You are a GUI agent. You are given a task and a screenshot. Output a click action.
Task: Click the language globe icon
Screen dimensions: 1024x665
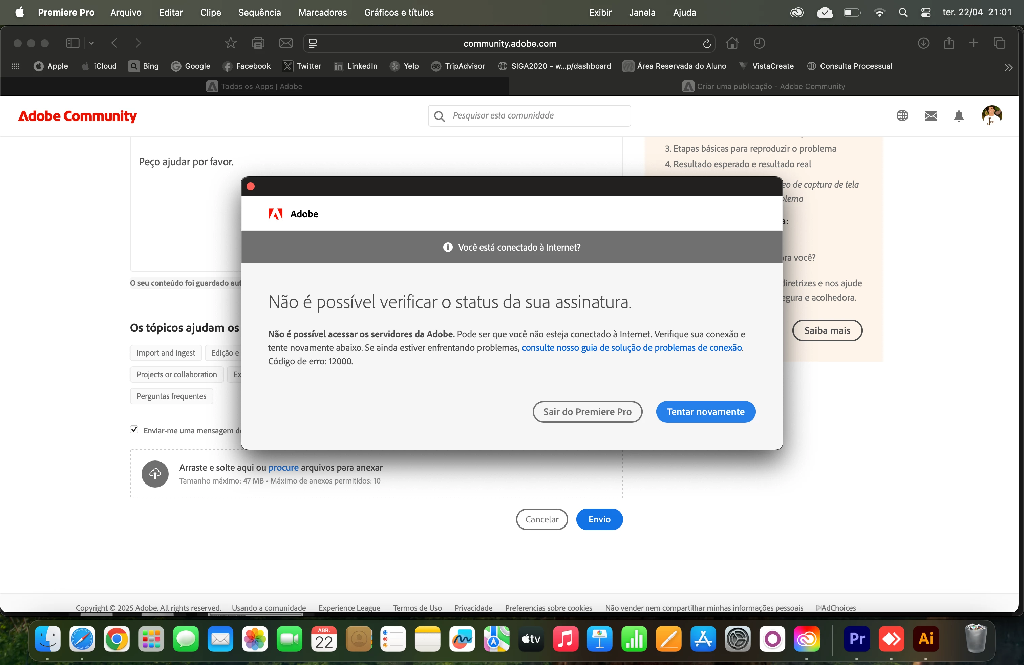point(902,116)
